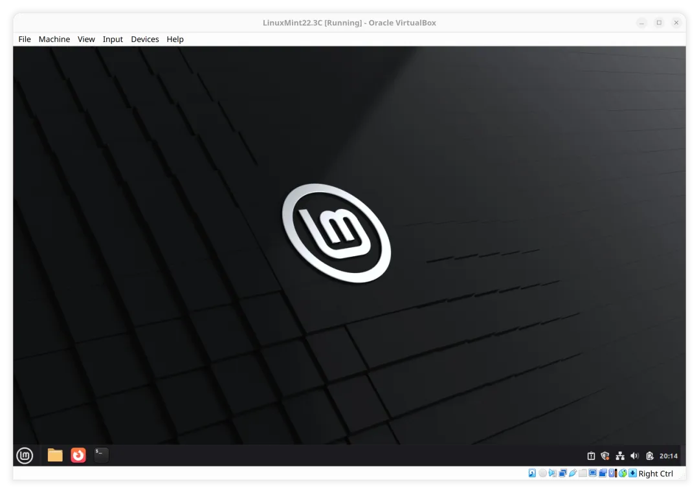Minimize the VirtualBox VM window
Screen dimensions: 699x493
pyautogui.click(x=641, y=23)
